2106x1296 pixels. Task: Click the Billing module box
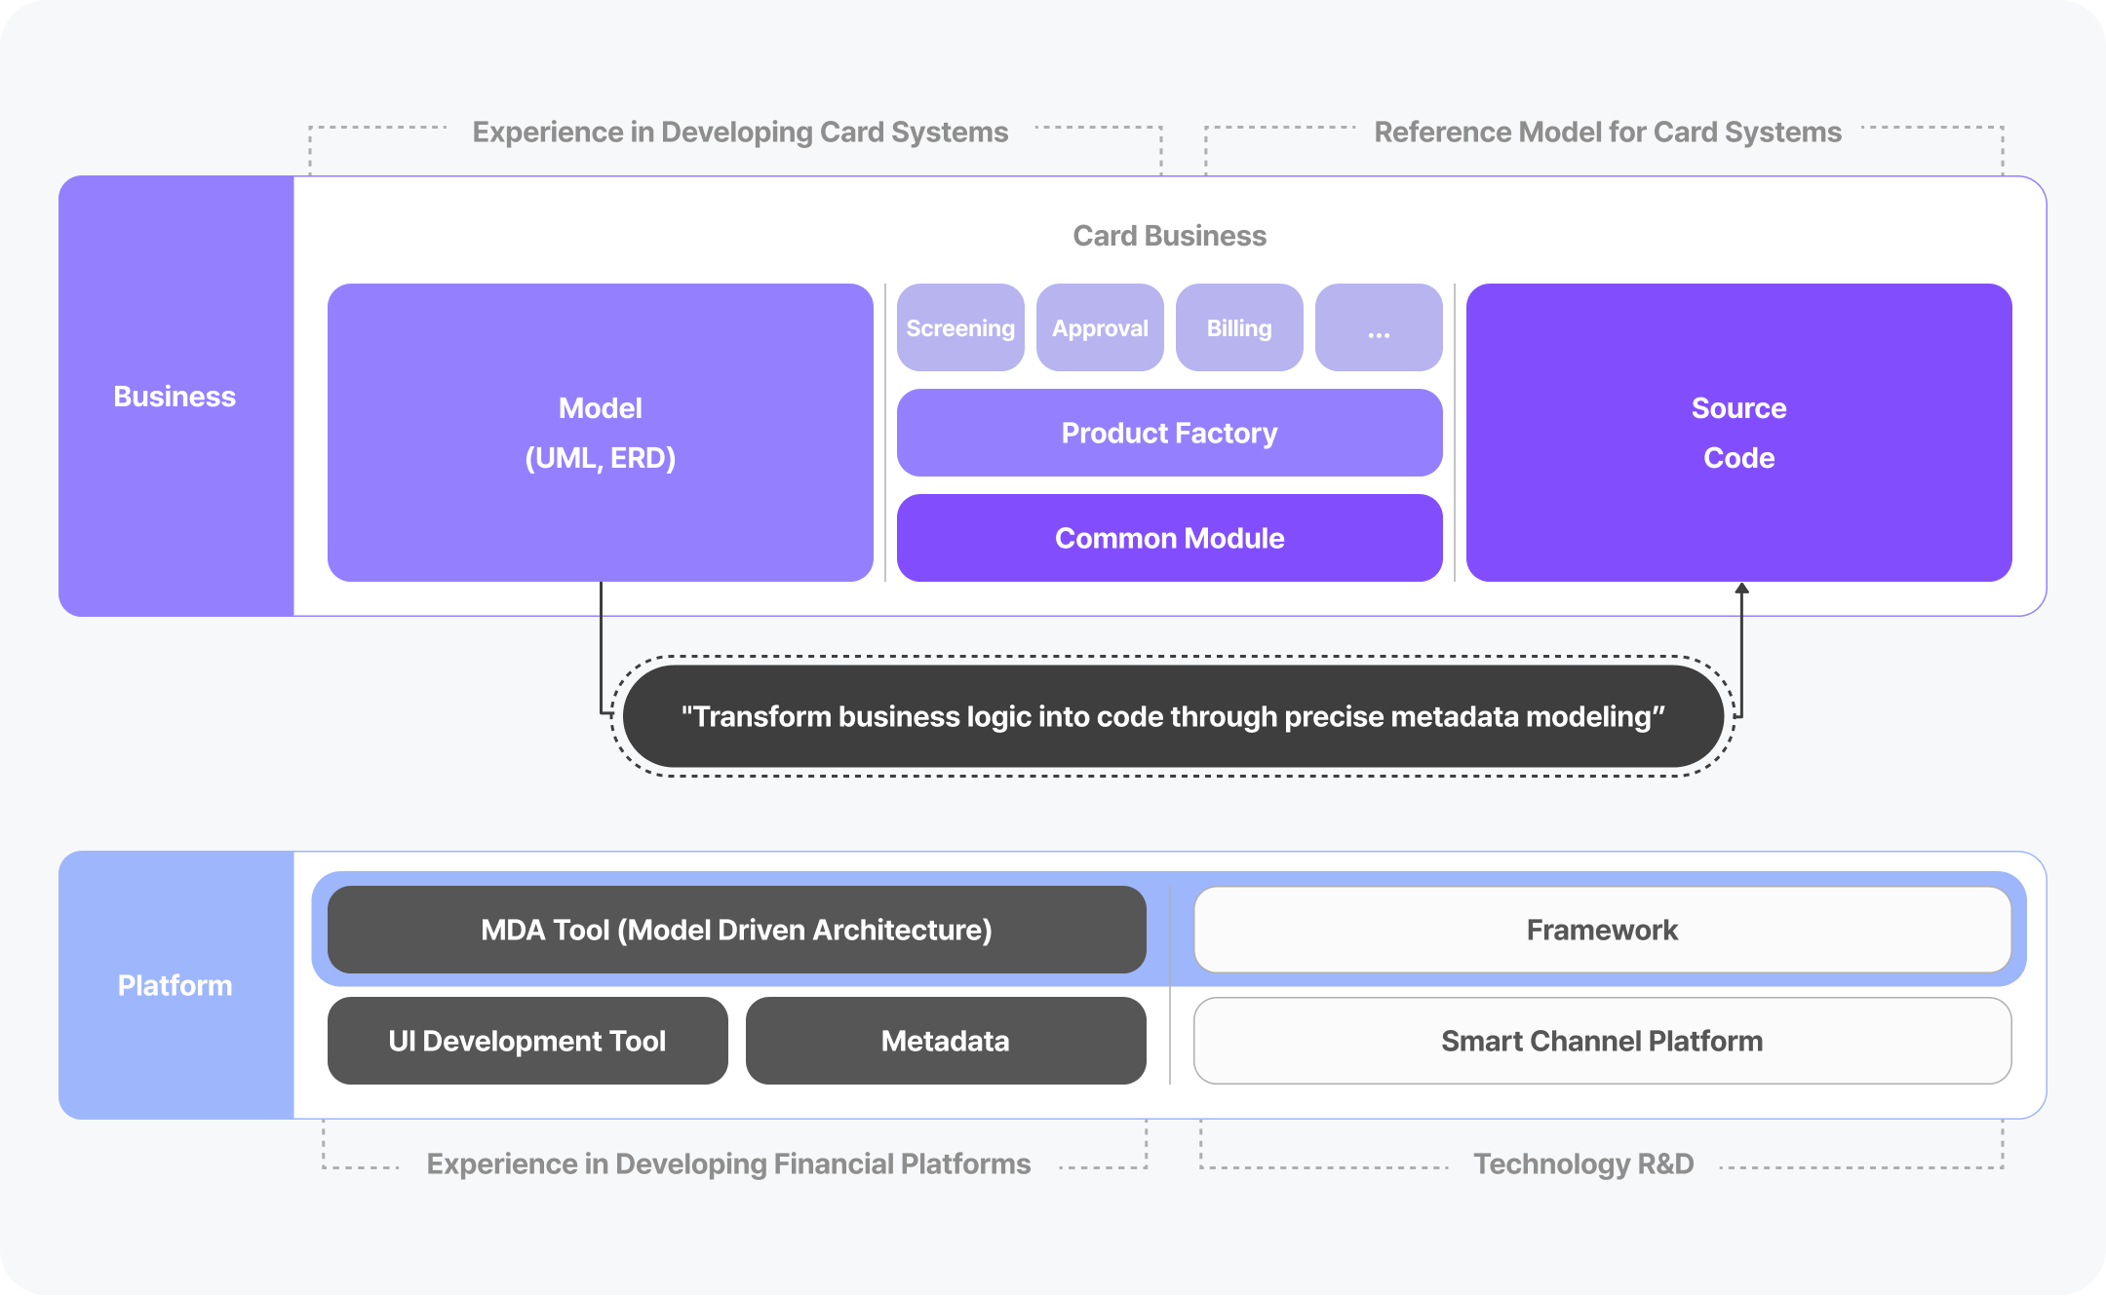tap(1239, 328)
